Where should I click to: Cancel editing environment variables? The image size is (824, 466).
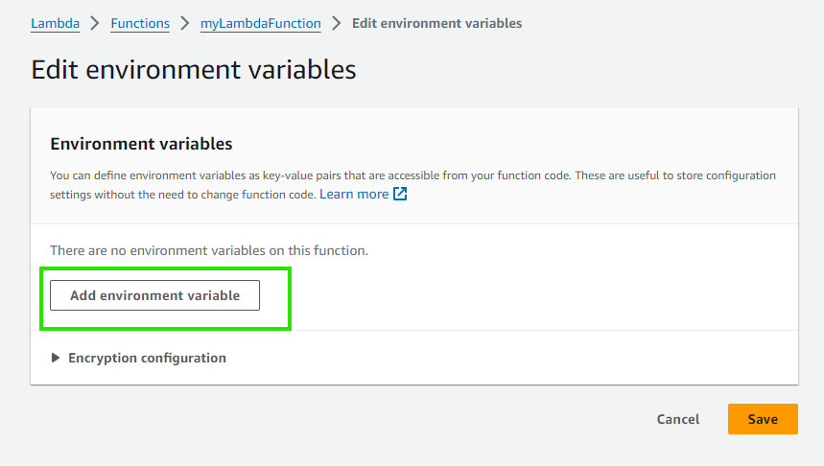[x=677, y=419]
